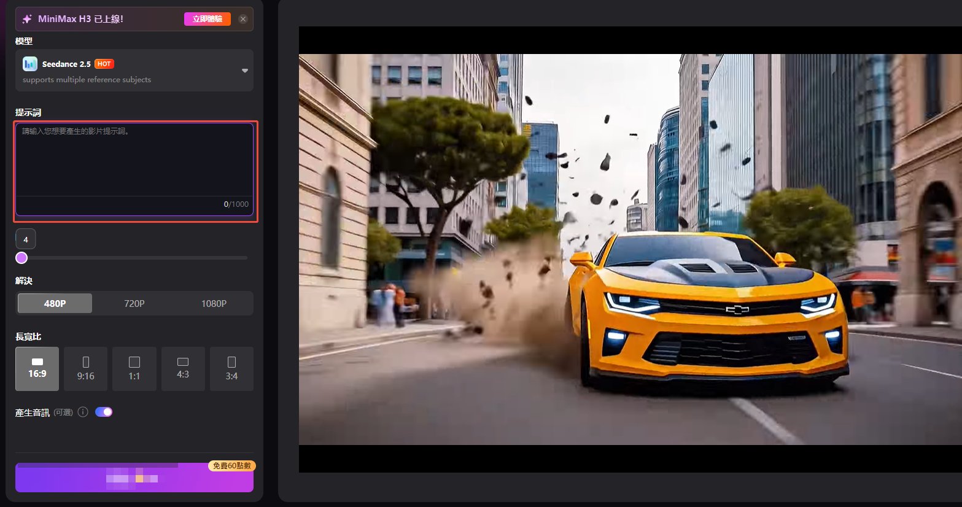The width and height of the screenshot is (962, 507).
Task: Click the 立即體驗 button
Action: 208,19
